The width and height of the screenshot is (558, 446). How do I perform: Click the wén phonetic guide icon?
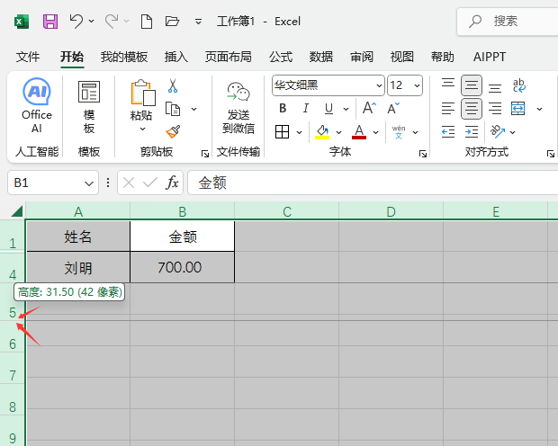click(399, 132)
